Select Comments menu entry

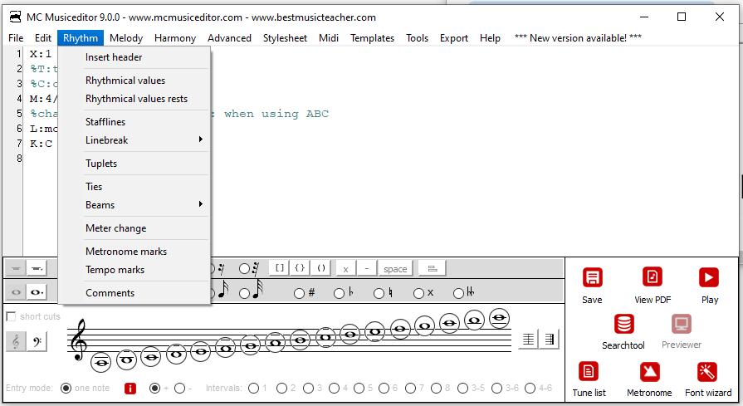tap(134, 293)
